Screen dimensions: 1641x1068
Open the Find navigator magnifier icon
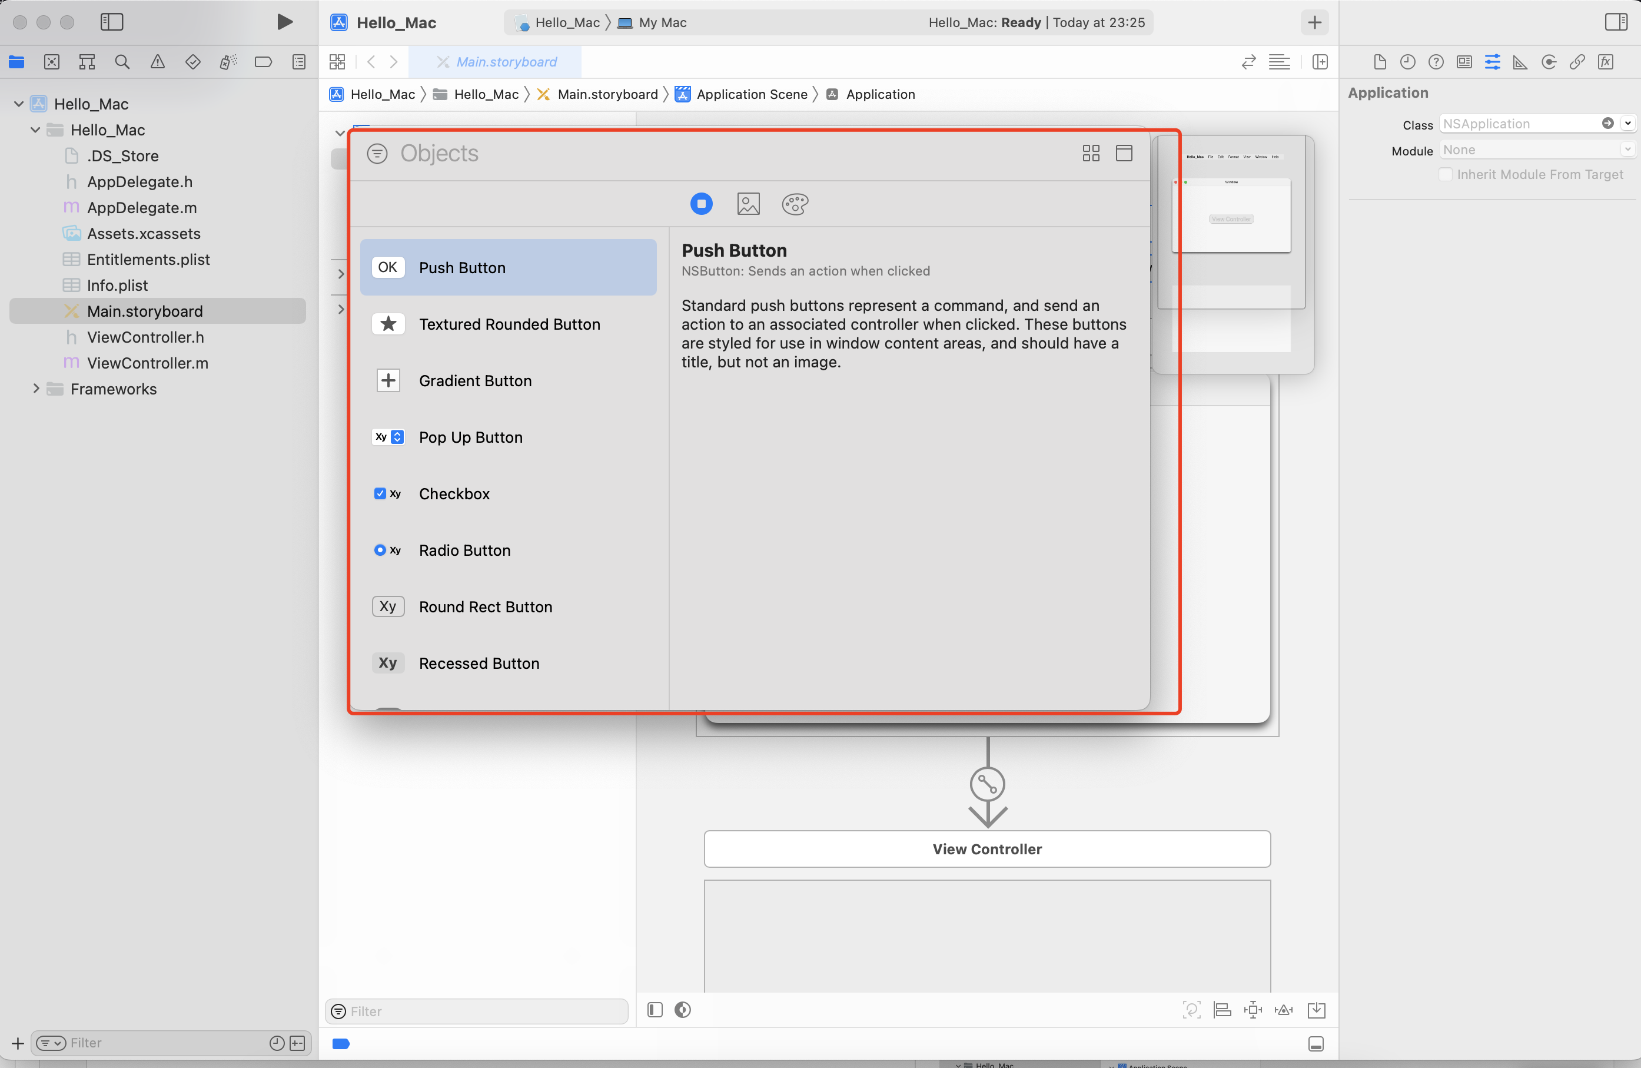(122, 62)
